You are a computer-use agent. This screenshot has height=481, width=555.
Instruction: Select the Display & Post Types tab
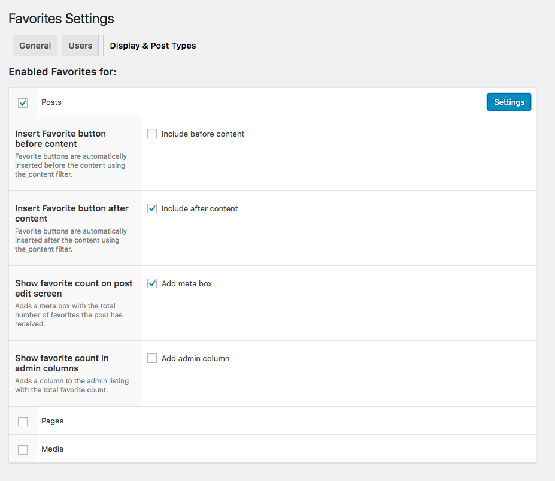point(153,46)
